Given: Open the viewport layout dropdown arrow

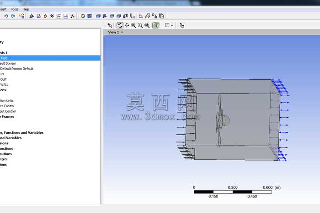Looking at the screenshot, I should point(172,25).
